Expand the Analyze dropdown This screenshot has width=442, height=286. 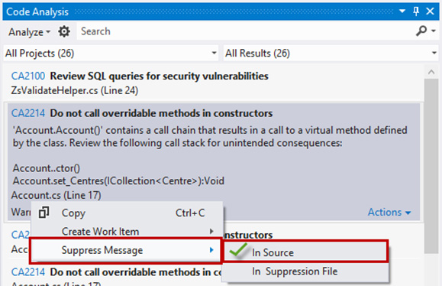(x=29, y=32)
